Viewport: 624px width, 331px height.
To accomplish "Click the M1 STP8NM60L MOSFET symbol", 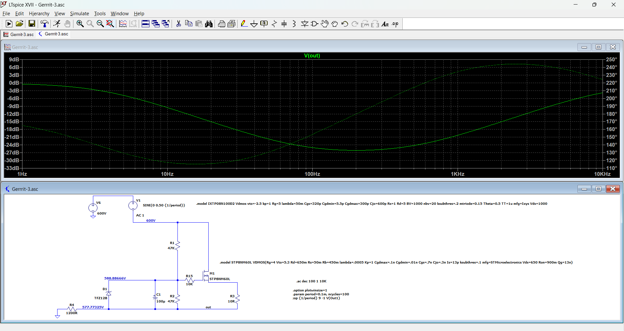I will [206, 276].
